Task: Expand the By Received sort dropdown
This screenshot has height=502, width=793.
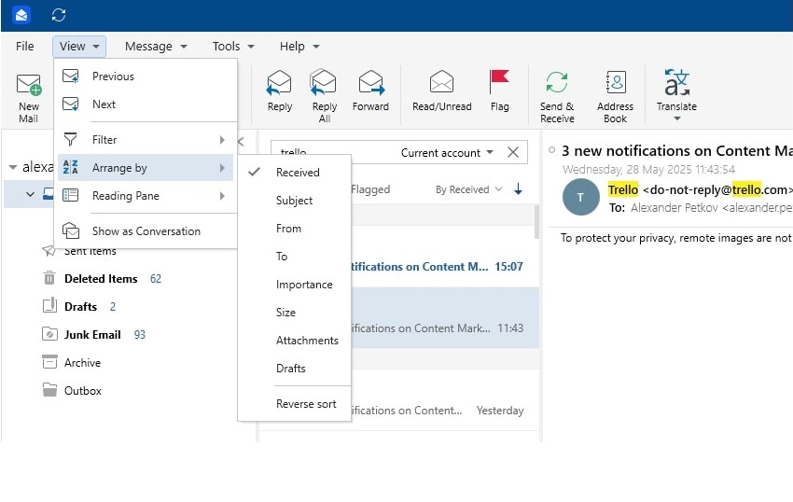Action: coord(469,189)
